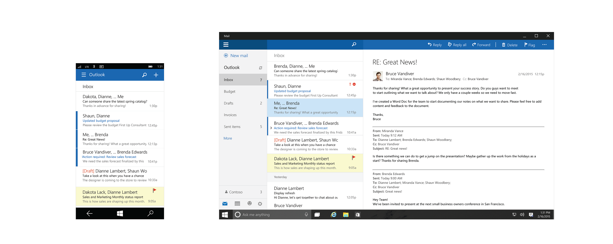The width and height of the screenshot is (613, 244).
Task: Click Cortana circle icon on taskbar
Action: (238, 215)
